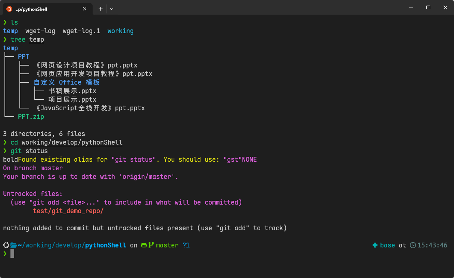Viewport: 454px width, 278px height.
Task: Click '书稿展示.pptx' in the tree
Action: tap(72, 91)
